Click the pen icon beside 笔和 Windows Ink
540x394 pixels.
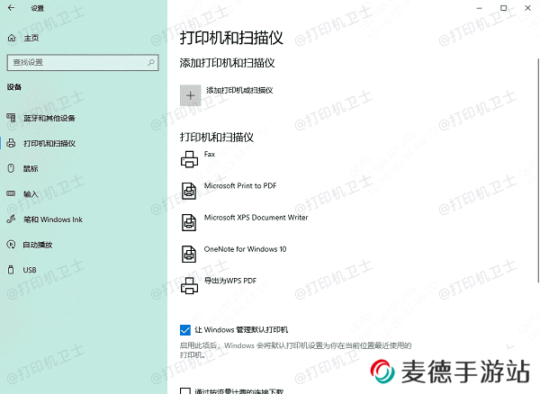(x=11, y=219)
